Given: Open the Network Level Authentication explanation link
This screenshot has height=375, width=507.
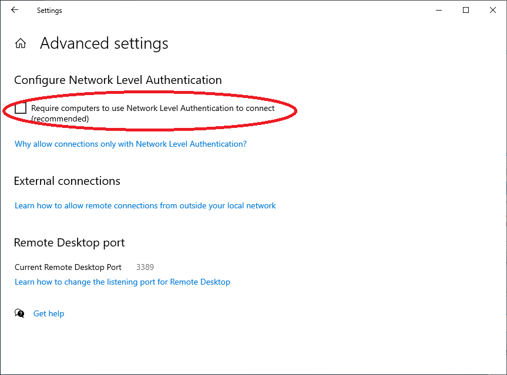Looking at the screenshot, I should click(x=130, y=144).
